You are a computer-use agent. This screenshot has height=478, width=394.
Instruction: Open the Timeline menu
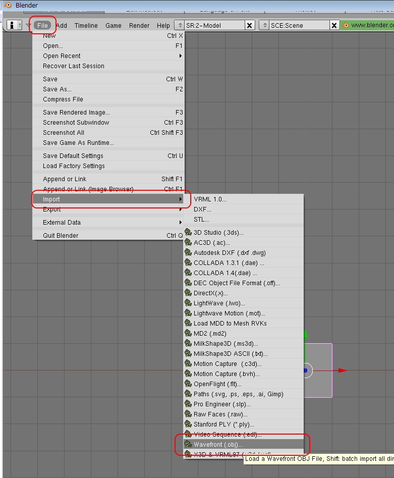click(x=86, y=26)
